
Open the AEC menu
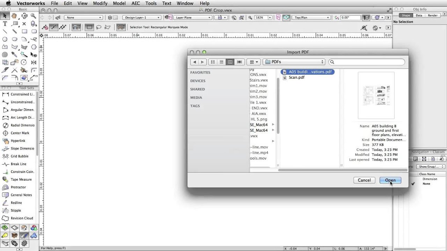click(x=135, y=3)
